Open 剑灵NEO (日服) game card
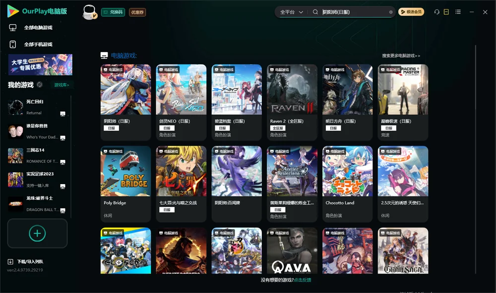 point(181,102)
